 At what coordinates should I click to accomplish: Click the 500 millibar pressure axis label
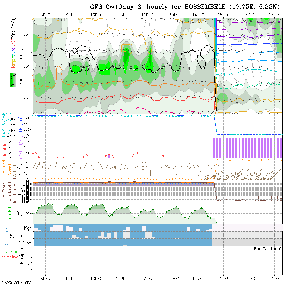coord(27,34)
